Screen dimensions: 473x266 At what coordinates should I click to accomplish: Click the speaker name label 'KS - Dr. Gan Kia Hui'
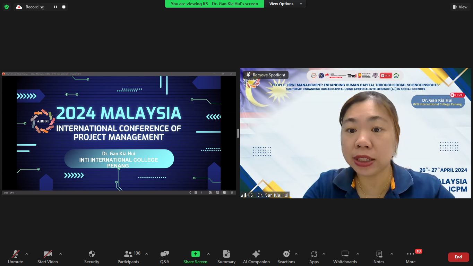coord(265,195)
